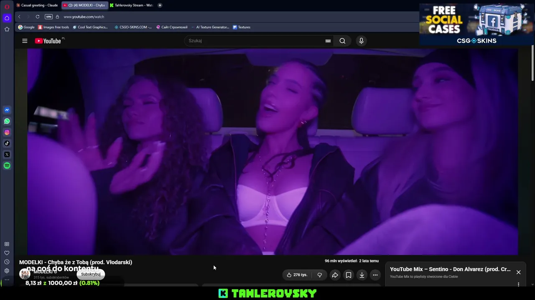This screenshot has width=535, height=300.
Task: Open Opera start page home icon
Action: [x=7, y=18]
